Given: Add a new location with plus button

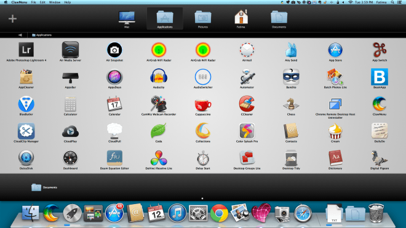Looking at the screenshot, I should [x=12, y=18].
